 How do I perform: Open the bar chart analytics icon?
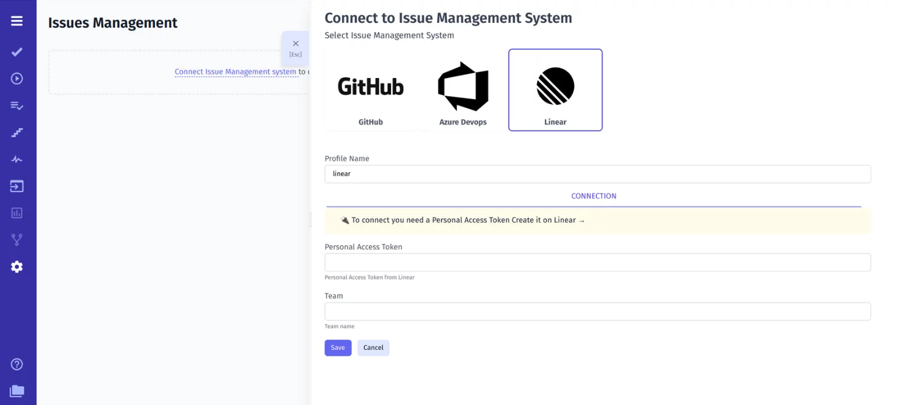[17, 213]
